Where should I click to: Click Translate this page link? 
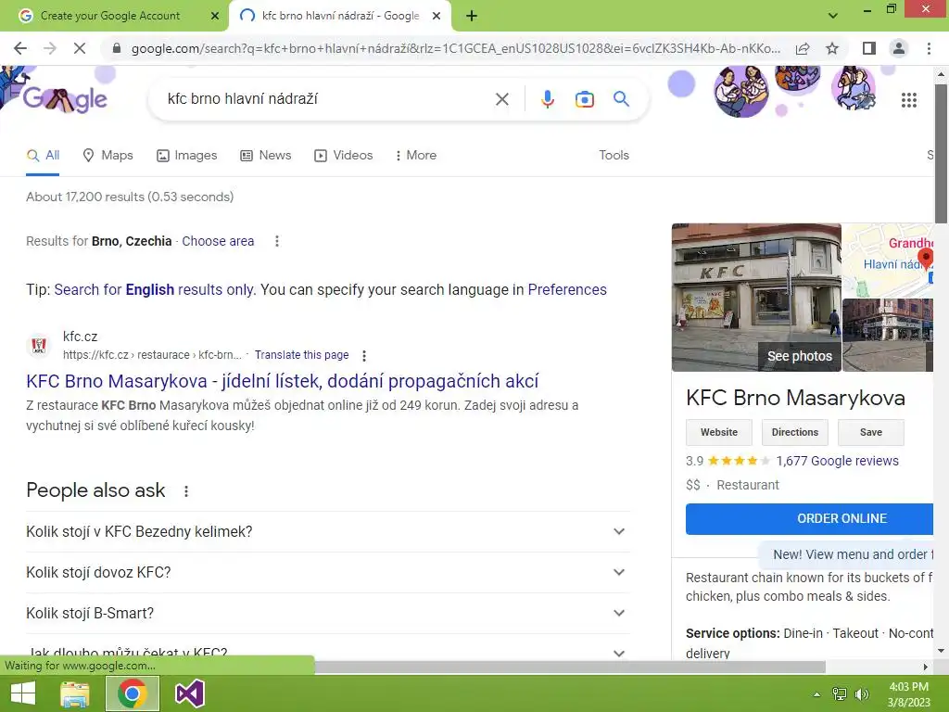pyautogui.click(x=301, y=355)
